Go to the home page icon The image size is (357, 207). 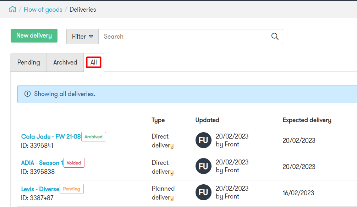[x=12, y=9]
